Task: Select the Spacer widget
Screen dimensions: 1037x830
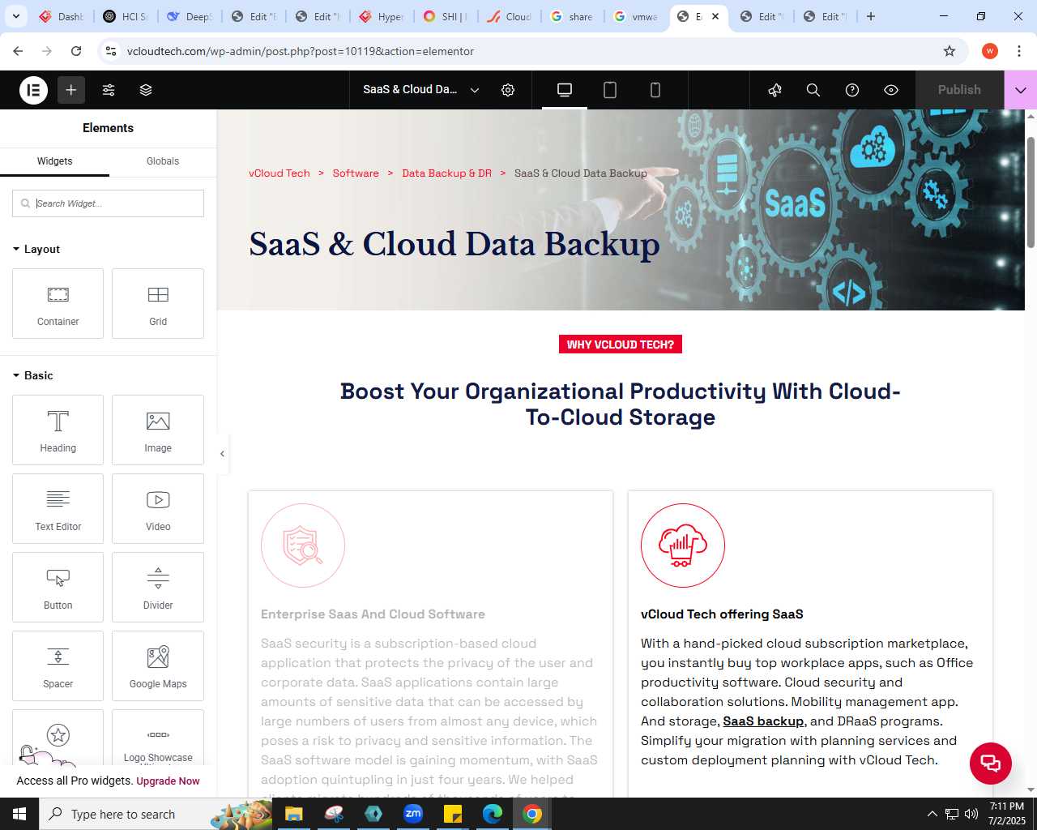Action: 58,665
